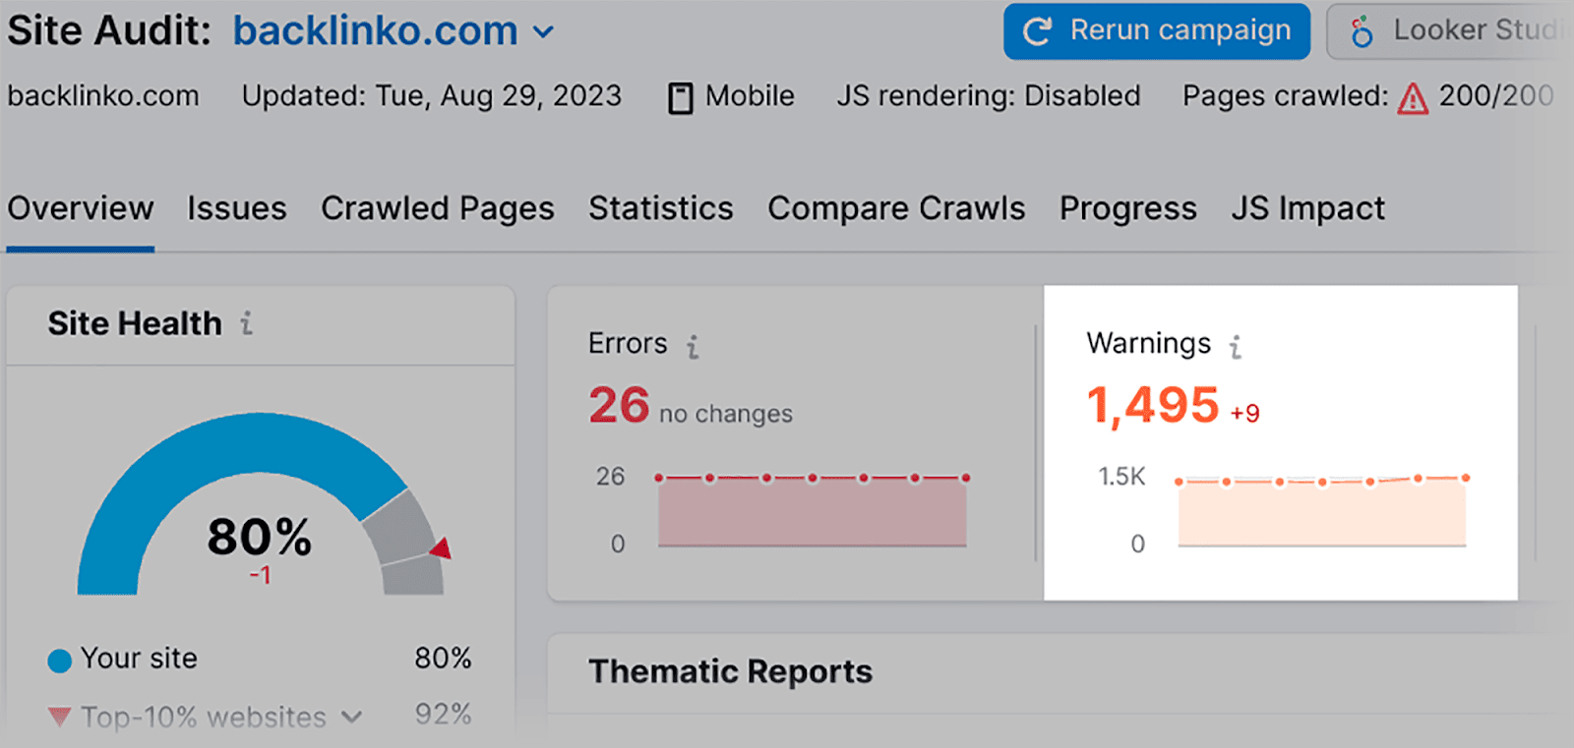Open the Crawled Pages tab
Viewport: 1574px width, 748px height.
click(x=438, y=208)
